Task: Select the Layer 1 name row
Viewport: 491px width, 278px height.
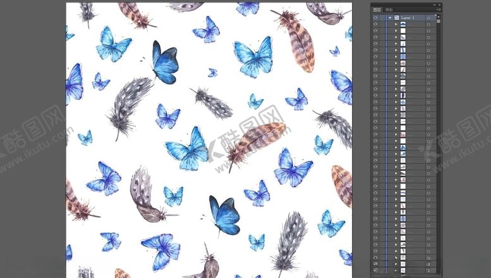Action: click(409, 18)
